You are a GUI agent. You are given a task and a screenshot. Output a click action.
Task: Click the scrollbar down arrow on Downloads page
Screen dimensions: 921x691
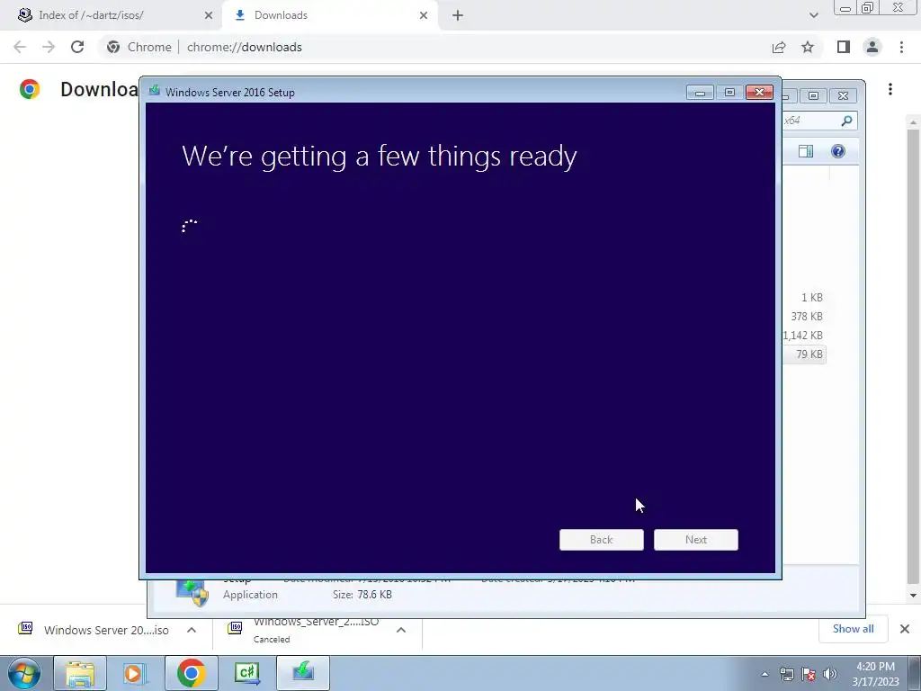click(913, 596)
